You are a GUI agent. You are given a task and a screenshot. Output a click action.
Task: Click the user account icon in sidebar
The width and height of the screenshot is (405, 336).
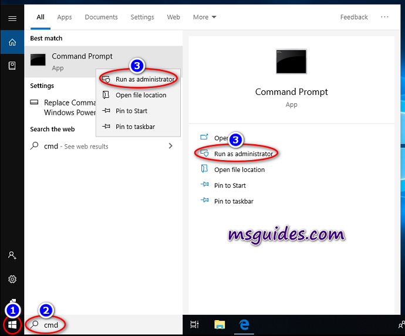click(12, 255)
